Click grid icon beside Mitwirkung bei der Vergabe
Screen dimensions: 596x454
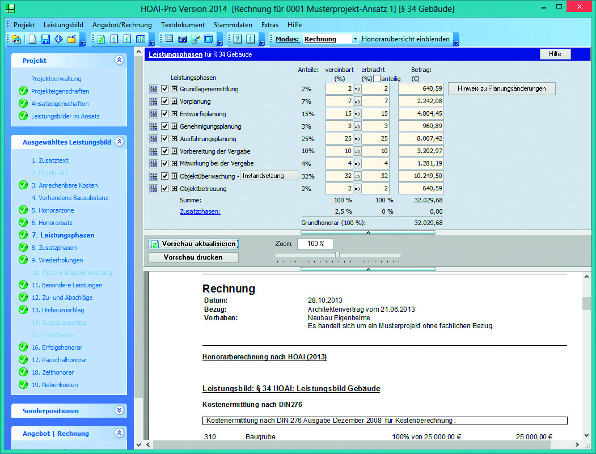(154, 163)
